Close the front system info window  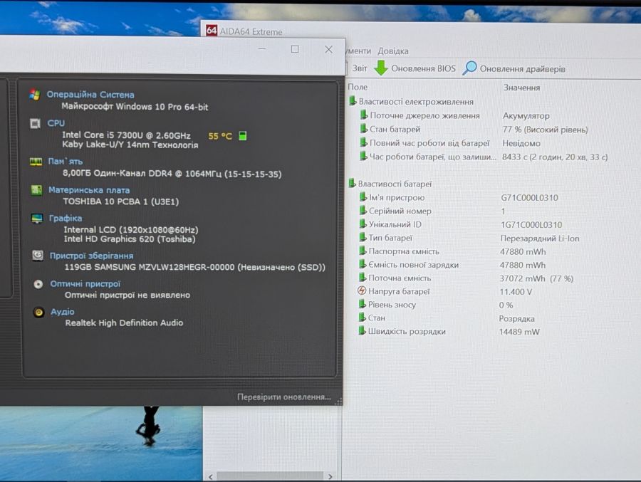(328, 49)
